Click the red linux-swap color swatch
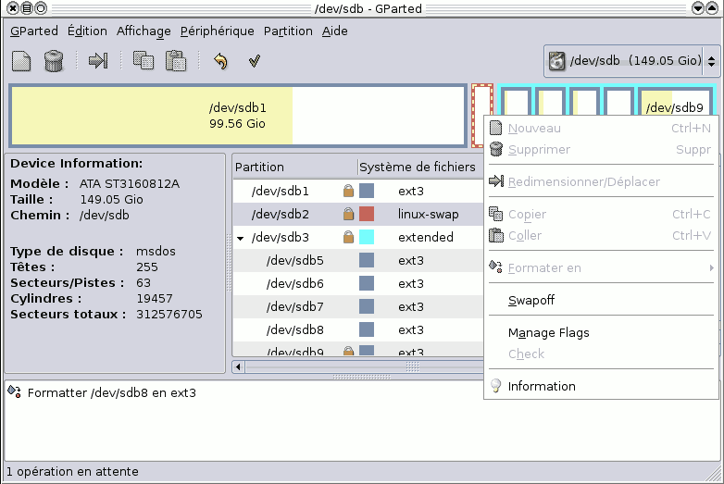Viewport: 724px width, 484px height. (367, 215)
